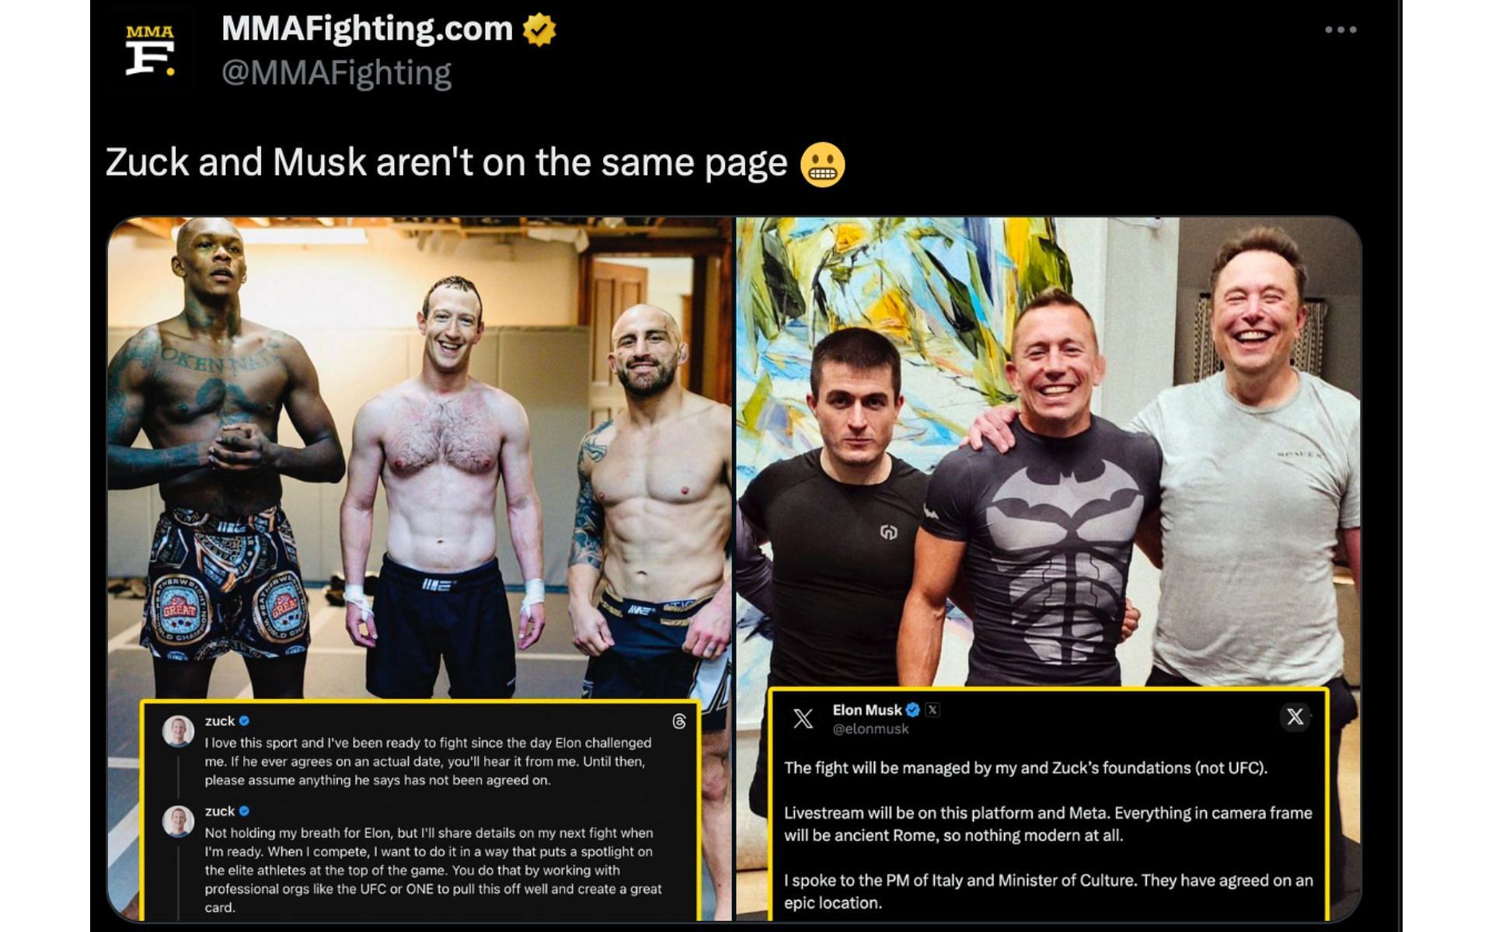
Task: Click the blue verified badge beside first zuck post
Action: tap(244, 721)
